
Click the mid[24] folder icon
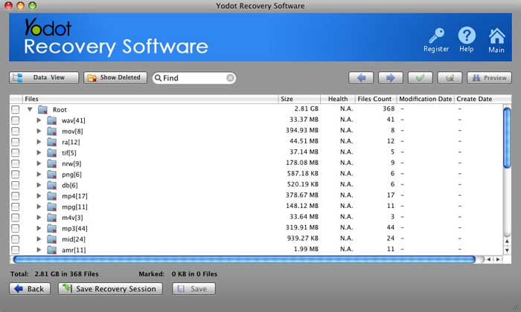(52, 239)
